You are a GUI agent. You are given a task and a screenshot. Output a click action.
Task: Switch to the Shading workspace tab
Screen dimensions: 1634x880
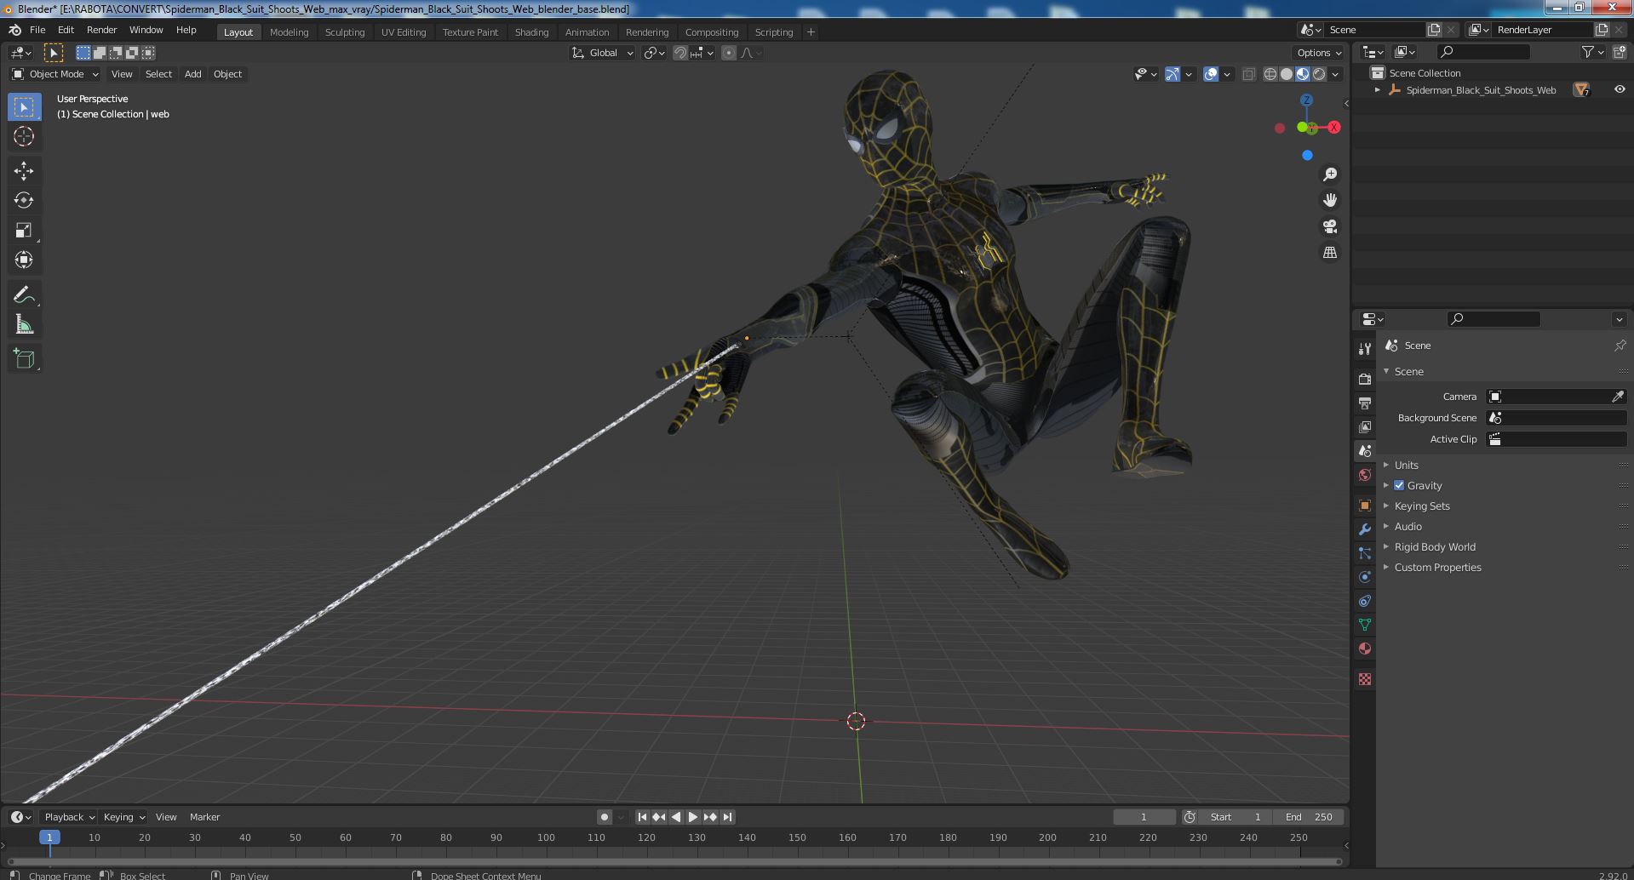[x=531, y=32]
